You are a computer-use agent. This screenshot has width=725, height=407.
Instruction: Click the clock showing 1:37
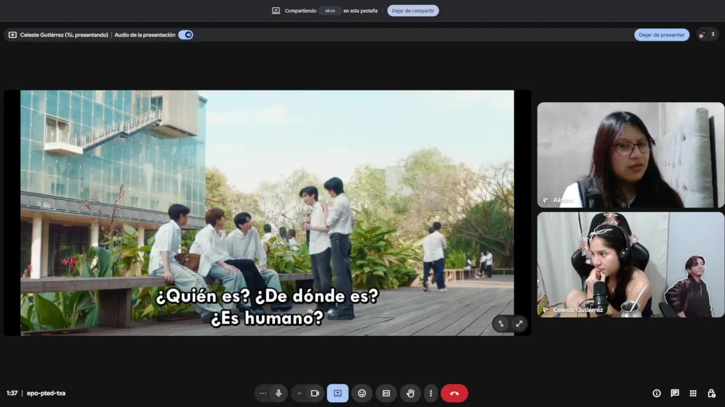tap(12, 393)
